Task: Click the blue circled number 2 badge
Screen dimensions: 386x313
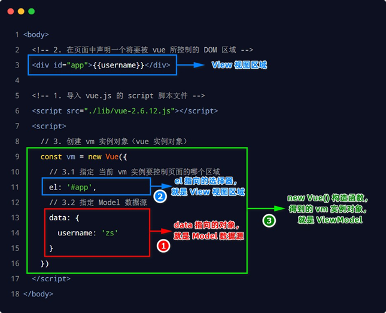Action: [160, 197]
